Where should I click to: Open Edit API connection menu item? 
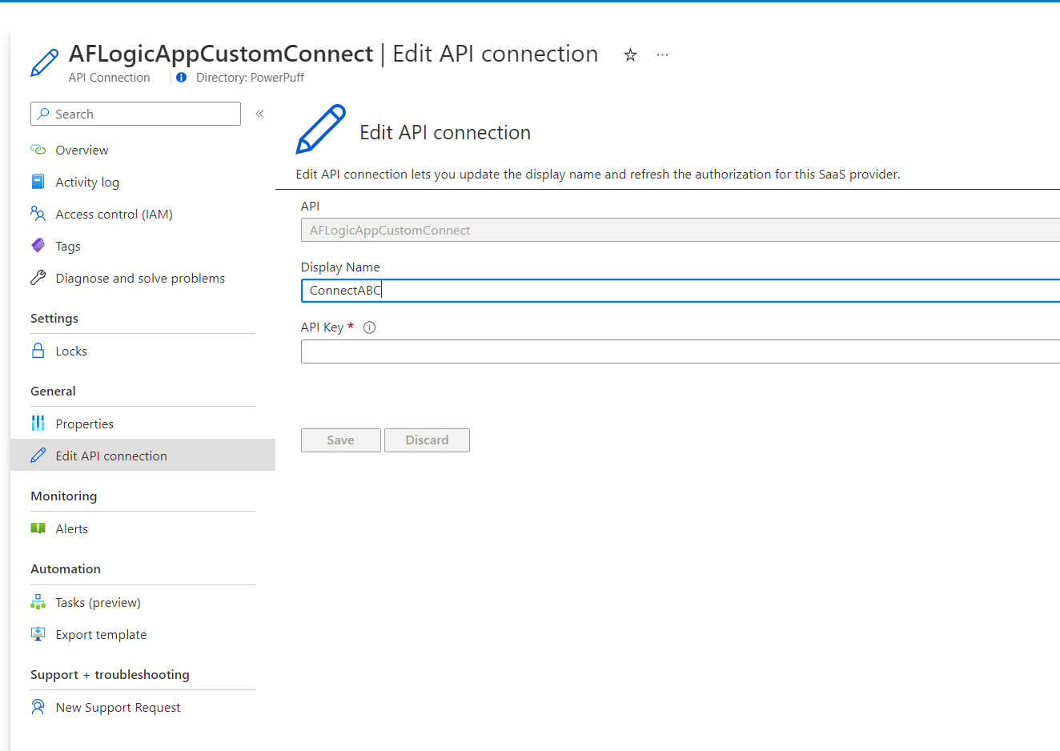(110, 456)
